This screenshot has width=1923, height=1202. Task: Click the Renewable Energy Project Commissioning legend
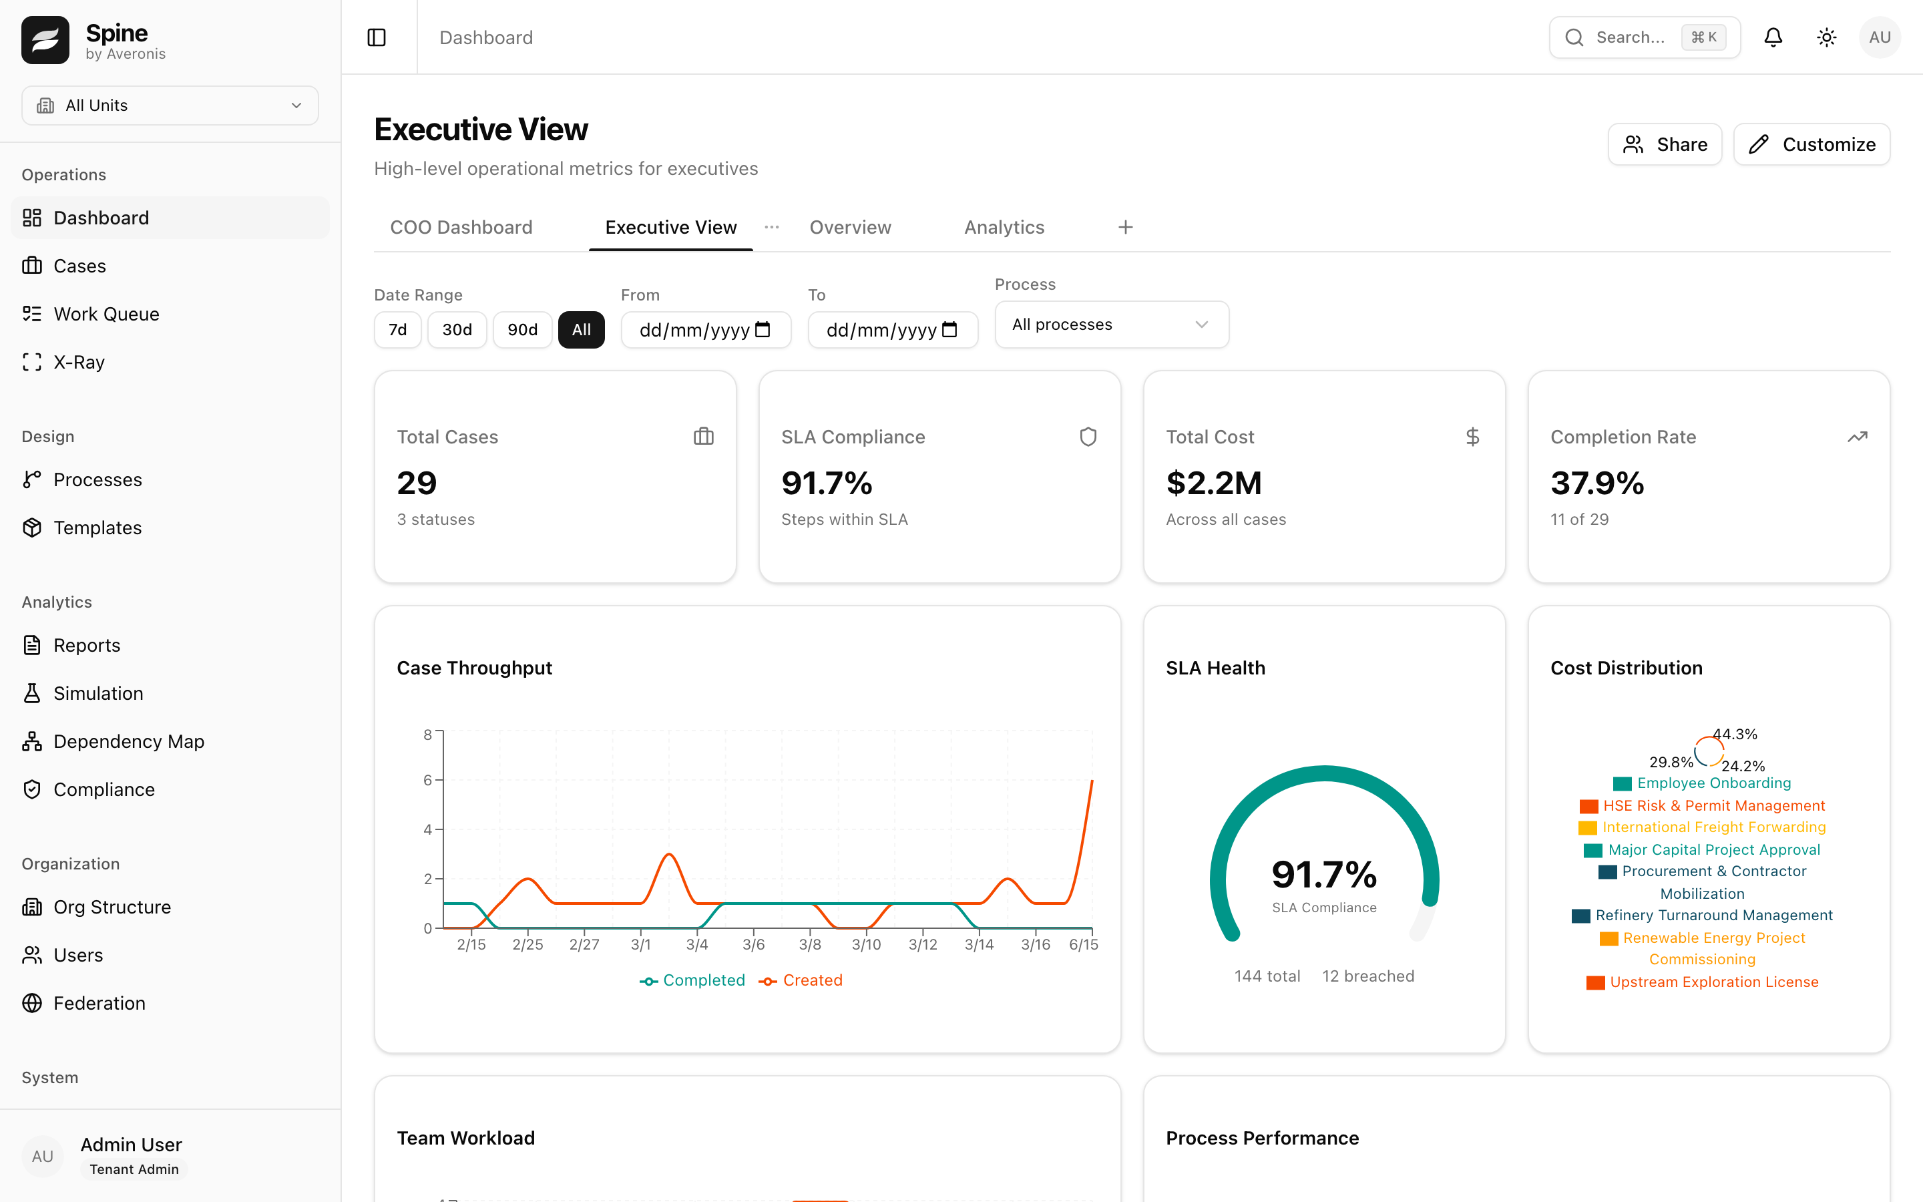[1702, 948]
